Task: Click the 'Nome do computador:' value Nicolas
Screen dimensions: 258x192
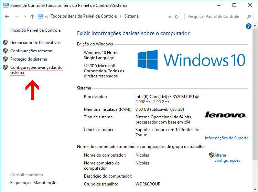Action: tap(142, 155)
